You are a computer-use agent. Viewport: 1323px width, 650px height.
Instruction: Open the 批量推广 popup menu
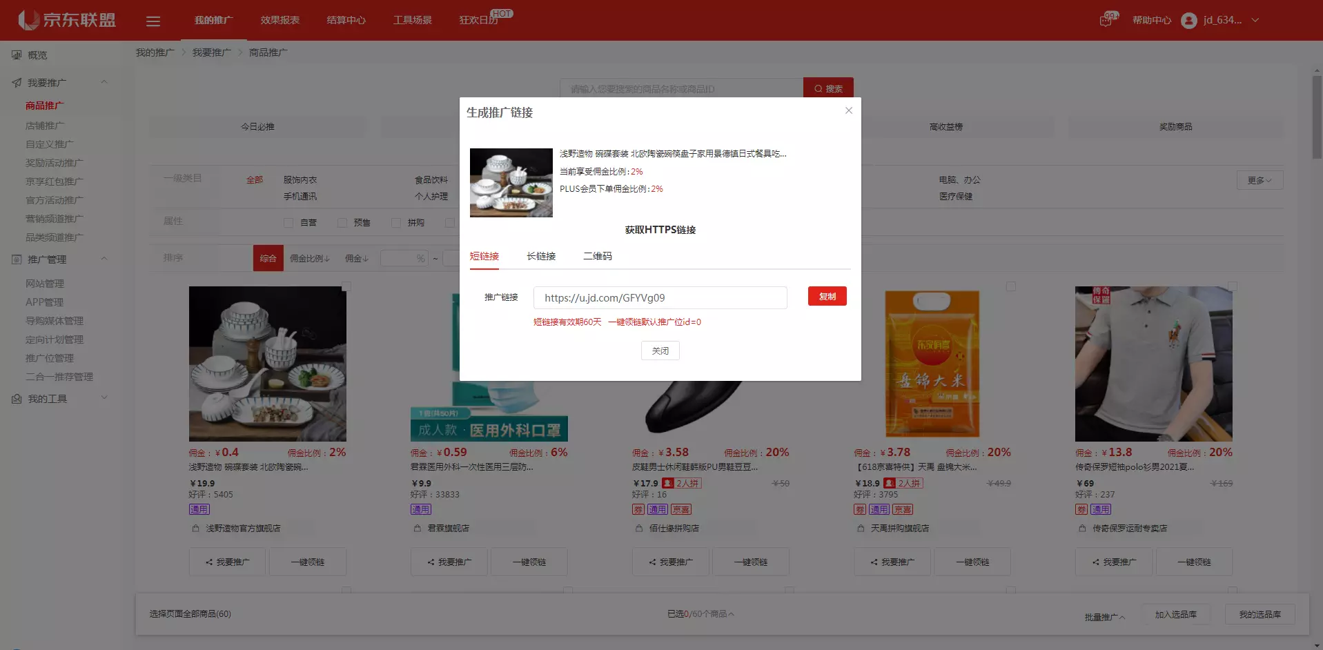point(1104,617)
